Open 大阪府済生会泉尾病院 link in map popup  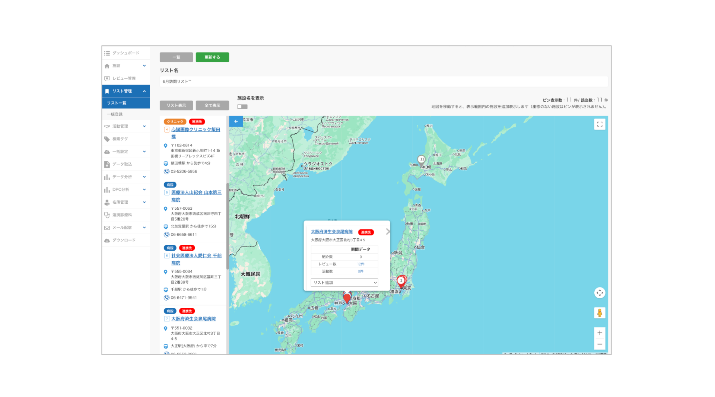(x=331, y=232)
